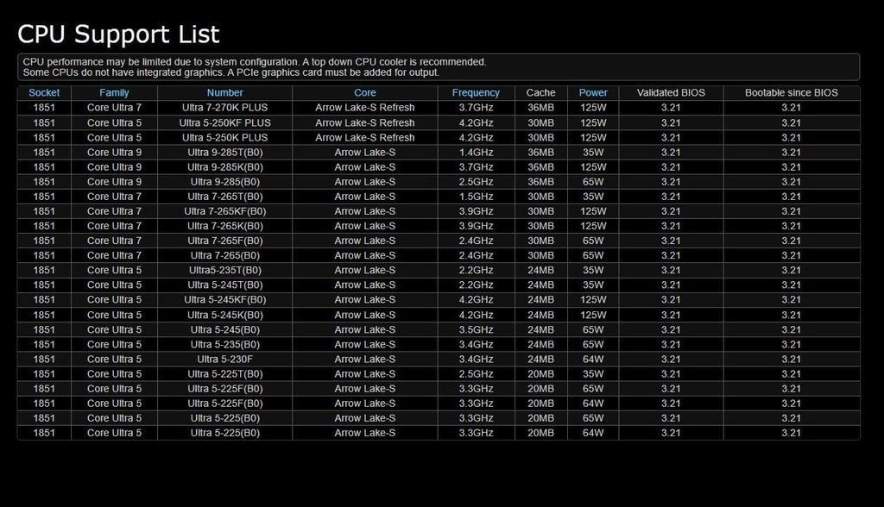Click Validated BIOS 3.21 in Ultra 5-230F row
The image size is (884, 507).
[x=671, y=359]
